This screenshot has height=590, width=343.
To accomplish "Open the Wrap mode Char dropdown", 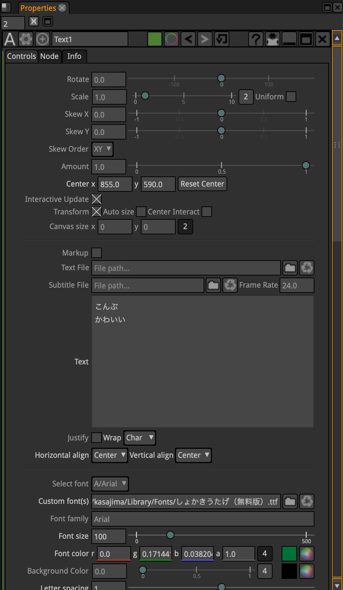I will pyautogui.click(x=140, y=438).
